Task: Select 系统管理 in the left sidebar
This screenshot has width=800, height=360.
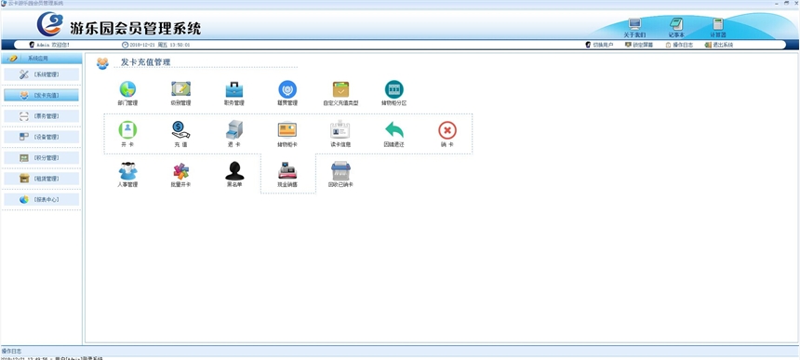Action: click(x=41, y=74)
